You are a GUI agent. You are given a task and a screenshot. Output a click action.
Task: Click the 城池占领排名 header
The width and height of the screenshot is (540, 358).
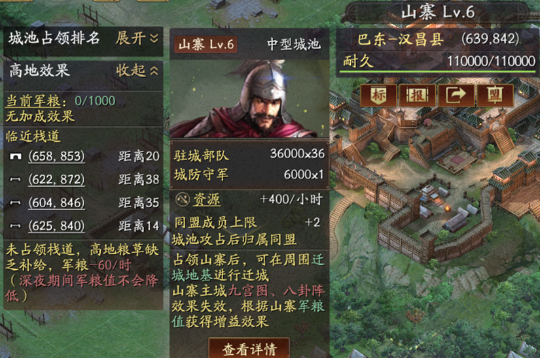54,38
